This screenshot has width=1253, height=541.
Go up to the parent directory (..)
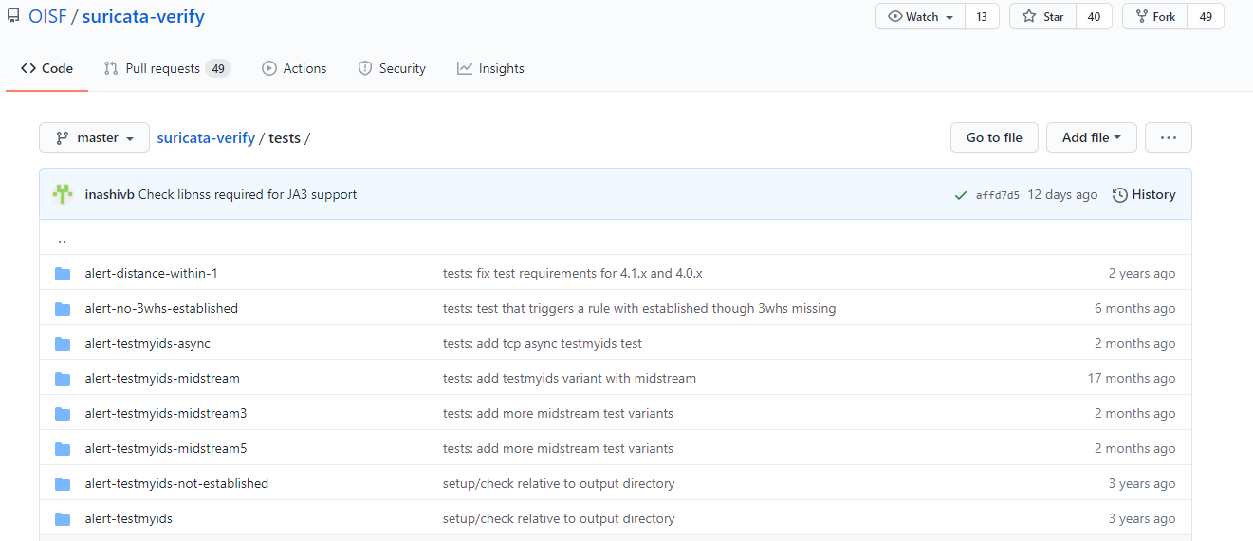tap(62, 238)
